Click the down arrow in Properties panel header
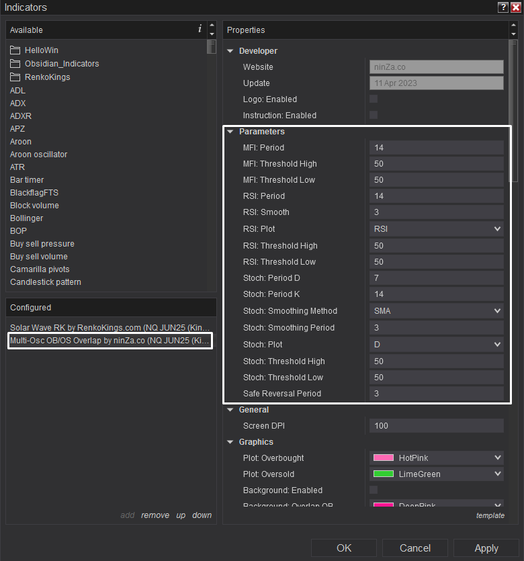Screen dimensions: 524x561 pos(514,34)
